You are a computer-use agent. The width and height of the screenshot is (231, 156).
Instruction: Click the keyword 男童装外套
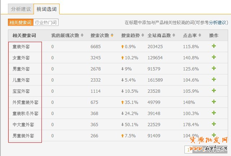pyautogui.click(x=23, y=136)
